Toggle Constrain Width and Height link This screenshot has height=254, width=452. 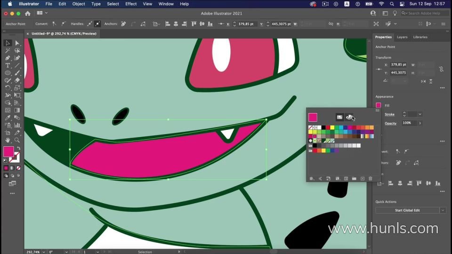[x=331, y=24]
